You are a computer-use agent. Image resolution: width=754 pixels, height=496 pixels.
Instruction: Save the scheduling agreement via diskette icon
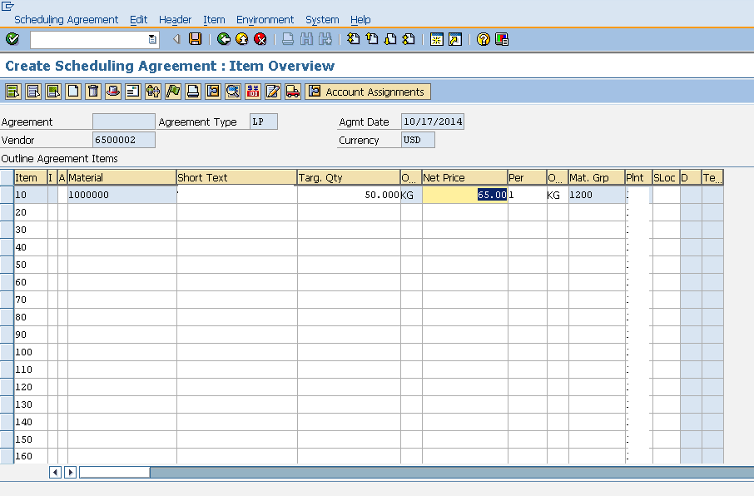[196, 39]
